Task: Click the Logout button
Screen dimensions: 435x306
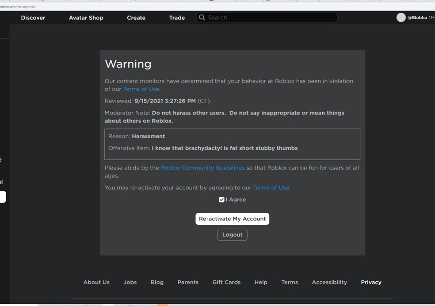Action: (x=232, y=235)
